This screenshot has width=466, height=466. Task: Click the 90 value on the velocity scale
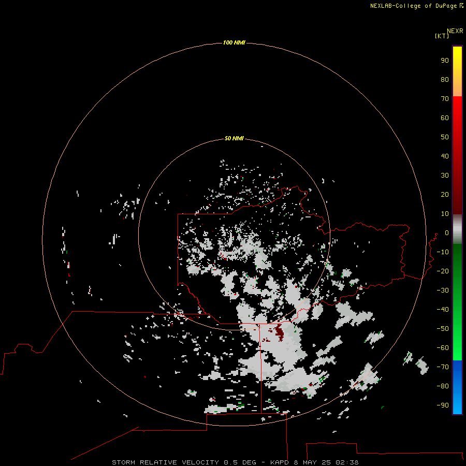coord(445,61)
